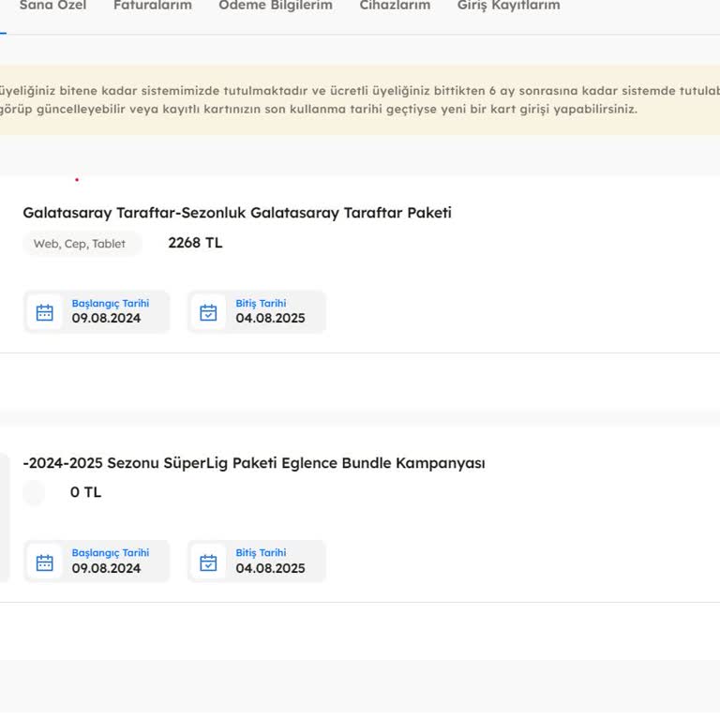Image resolution: width=720 pixels, height=720 pixels.
Task: Select the 2024-2025 Sezonu SüperLig Paketi title
Action: 254,463
